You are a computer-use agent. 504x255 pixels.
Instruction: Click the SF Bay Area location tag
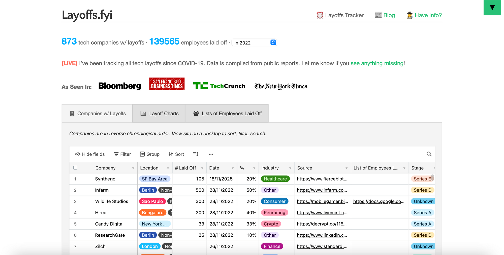tap(155, 179)
